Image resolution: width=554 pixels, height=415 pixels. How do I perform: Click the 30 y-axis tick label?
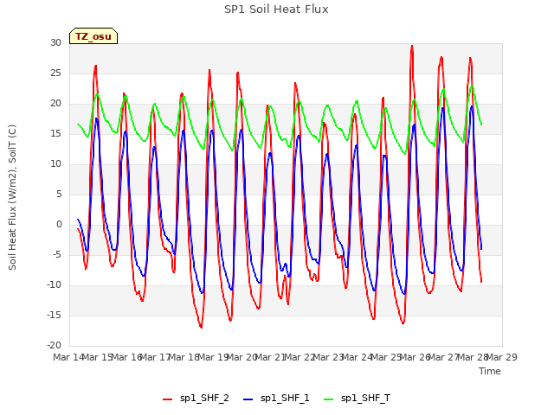coord(55,43)
